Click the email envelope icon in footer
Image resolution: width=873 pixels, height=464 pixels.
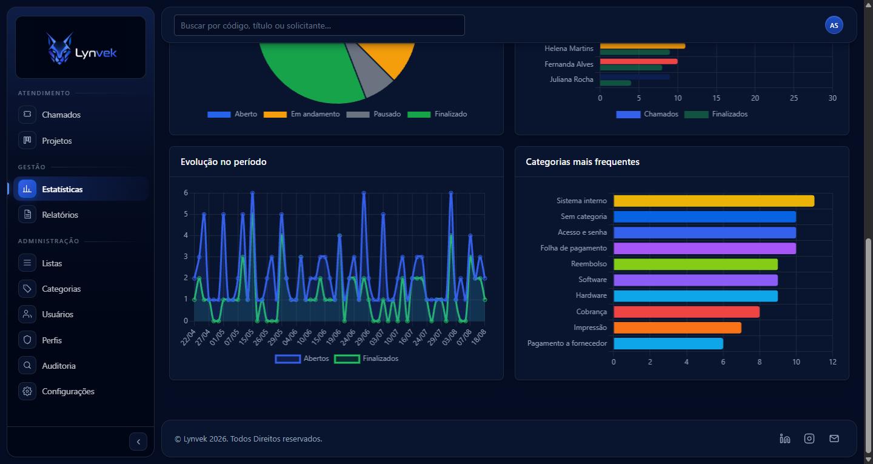point(834,439)
